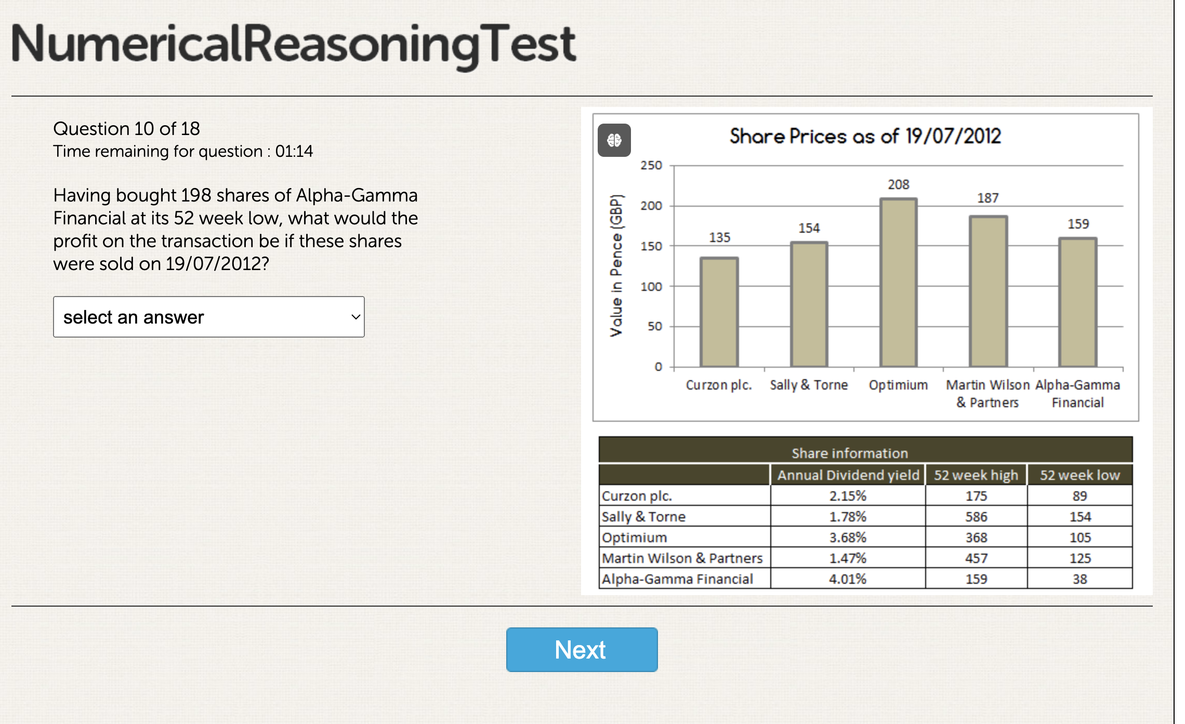Screen dimensions: 1185x724
Task: Click the 1.47% dividend yield cell
Action: point(848,558)
